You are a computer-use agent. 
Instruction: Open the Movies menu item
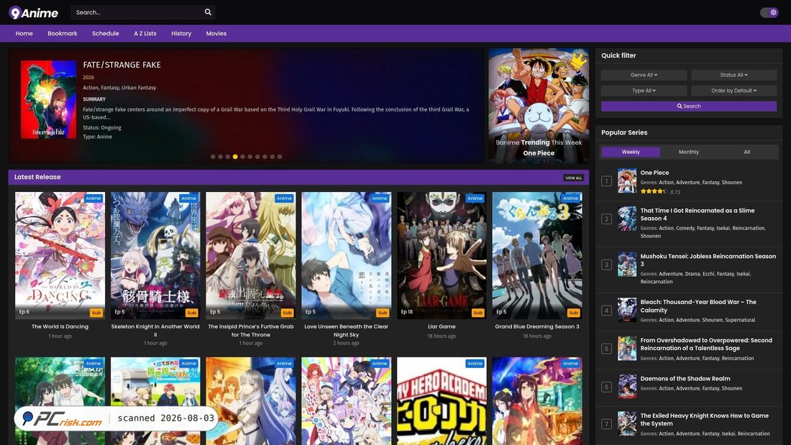click(x=216, y=33)
